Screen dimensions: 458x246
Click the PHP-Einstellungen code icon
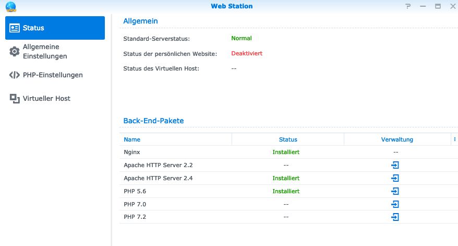pos(15,75)
